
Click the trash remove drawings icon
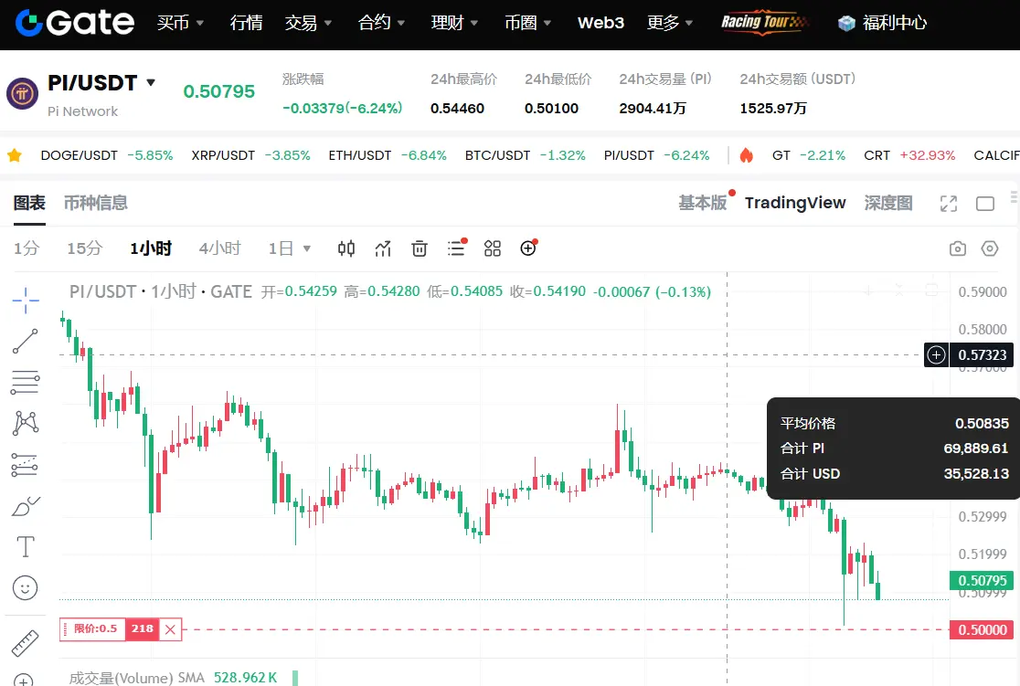pos(420,248)
